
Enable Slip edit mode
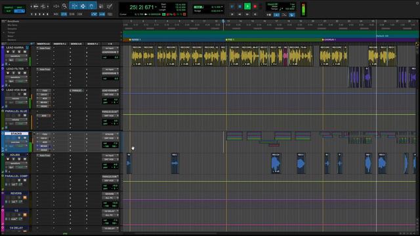pos(9,11)
